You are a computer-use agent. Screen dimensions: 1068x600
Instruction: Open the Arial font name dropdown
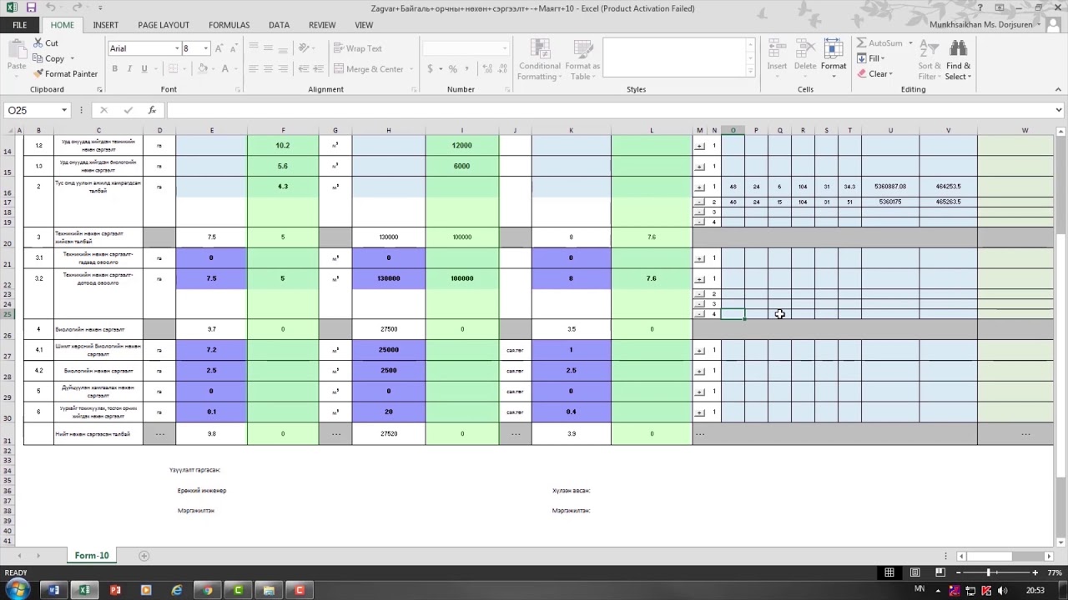(x=177, y=48)
